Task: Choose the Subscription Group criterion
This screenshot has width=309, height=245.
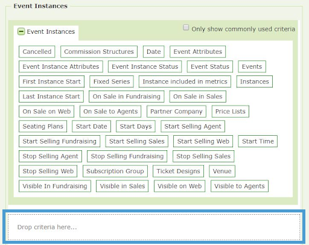Action: pos(115,171)
